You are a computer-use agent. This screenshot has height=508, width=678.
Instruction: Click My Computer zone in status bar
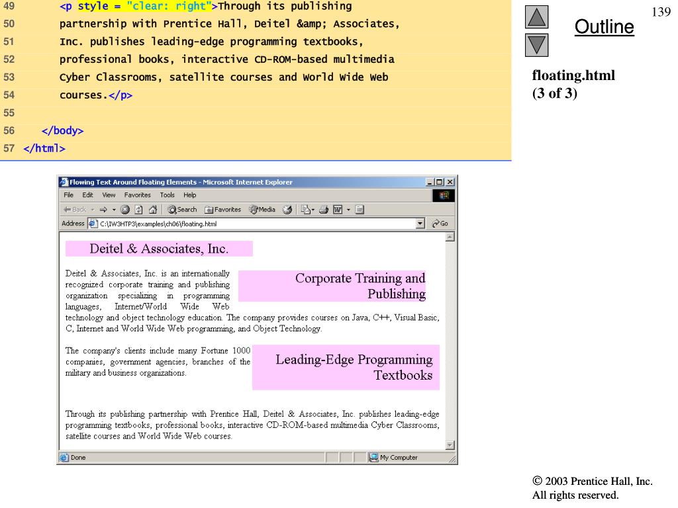393,458
